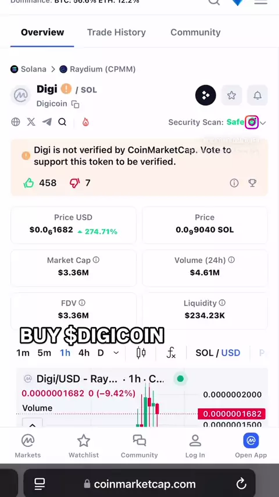This screenshot has height=497, width=279.
Task: Switch to the Trade History tab
Action: pyautogui.click(x=116, y=33)
